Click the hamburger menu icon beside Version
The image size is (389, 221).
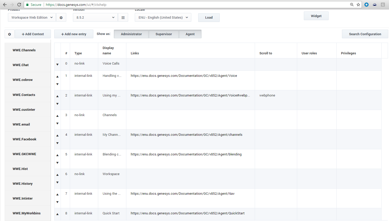[x=123, y=18]
